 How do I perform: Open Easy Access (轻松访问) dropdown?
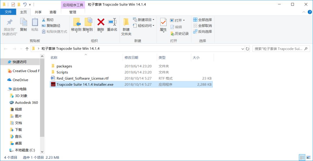pyautogui.click(x=143, y=26)
